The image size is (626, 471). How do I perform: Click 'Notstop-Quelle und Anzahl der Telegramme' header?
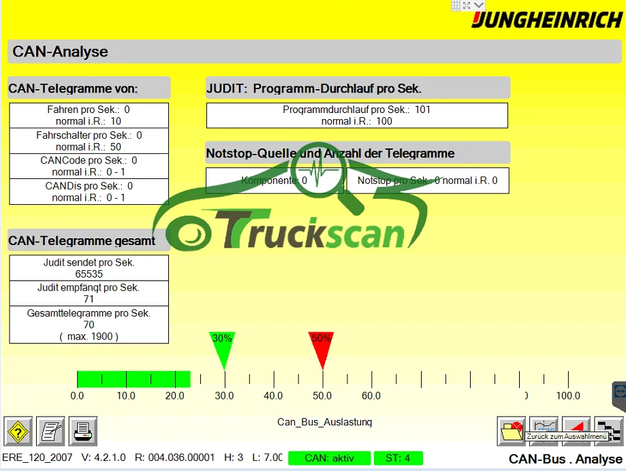[x=358, y=152]
